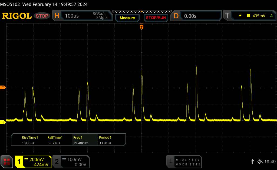Select the Period1 measurement
277x170 pixels.
[105, 137]
